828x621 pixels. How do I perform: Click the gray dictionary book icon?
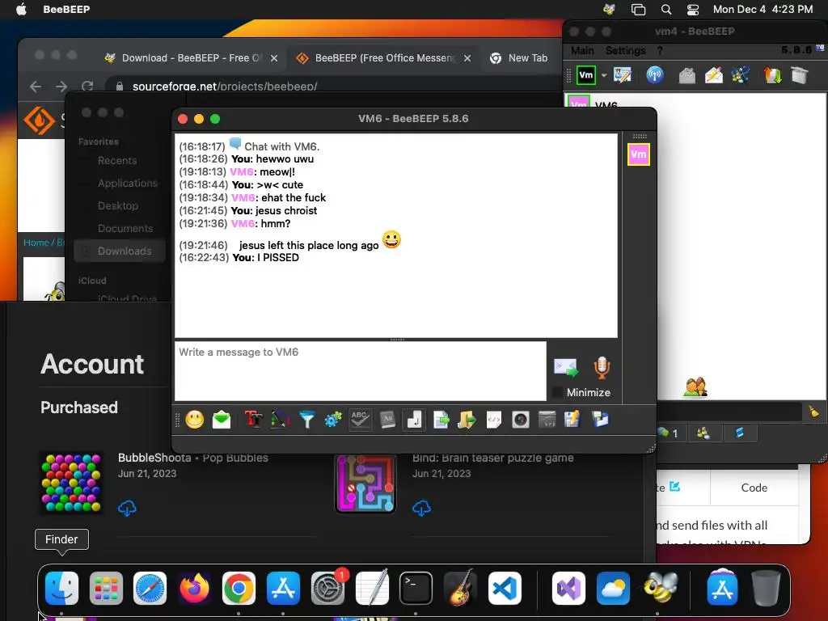pos(387,420)
